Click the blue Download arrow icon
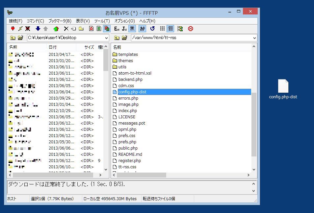Screen dimensions: 314x213 click(x=38, y=29)
